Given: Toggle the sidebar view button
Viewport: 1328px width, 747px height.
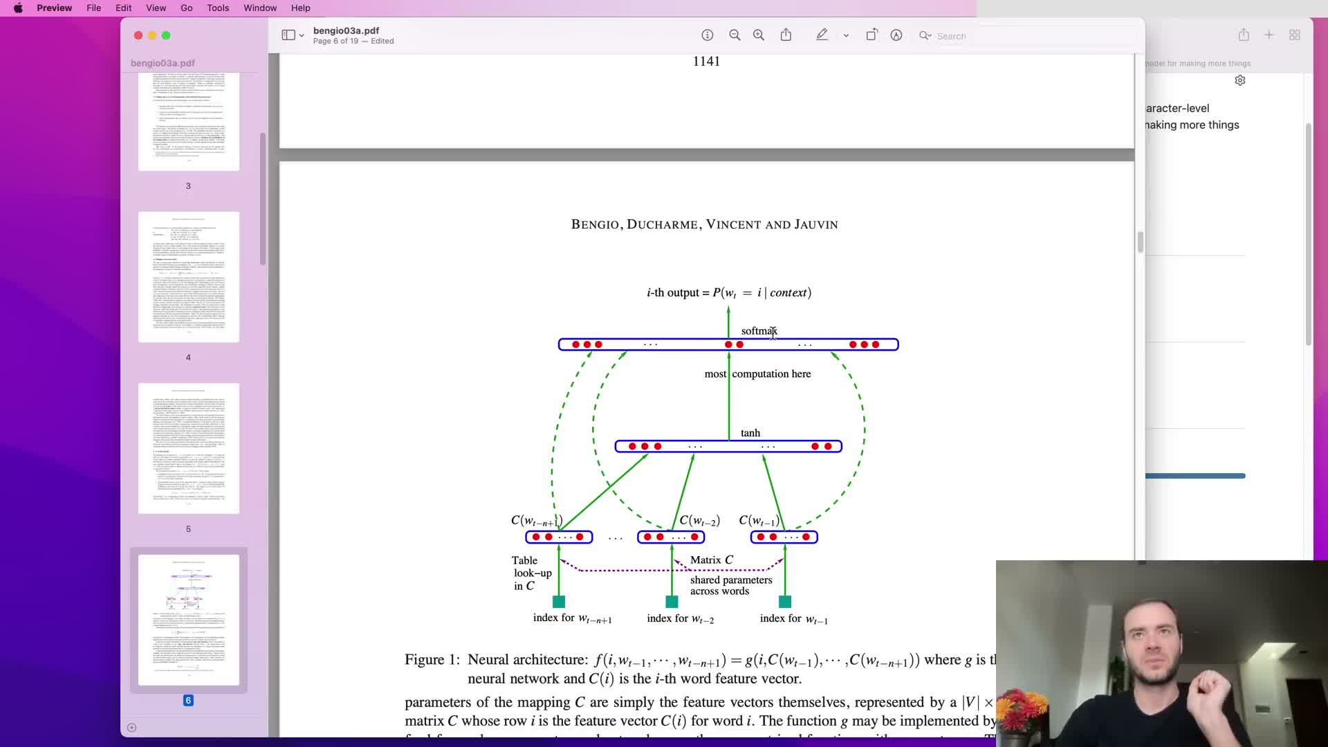Looking at the screenshot, I should point(288,35).
